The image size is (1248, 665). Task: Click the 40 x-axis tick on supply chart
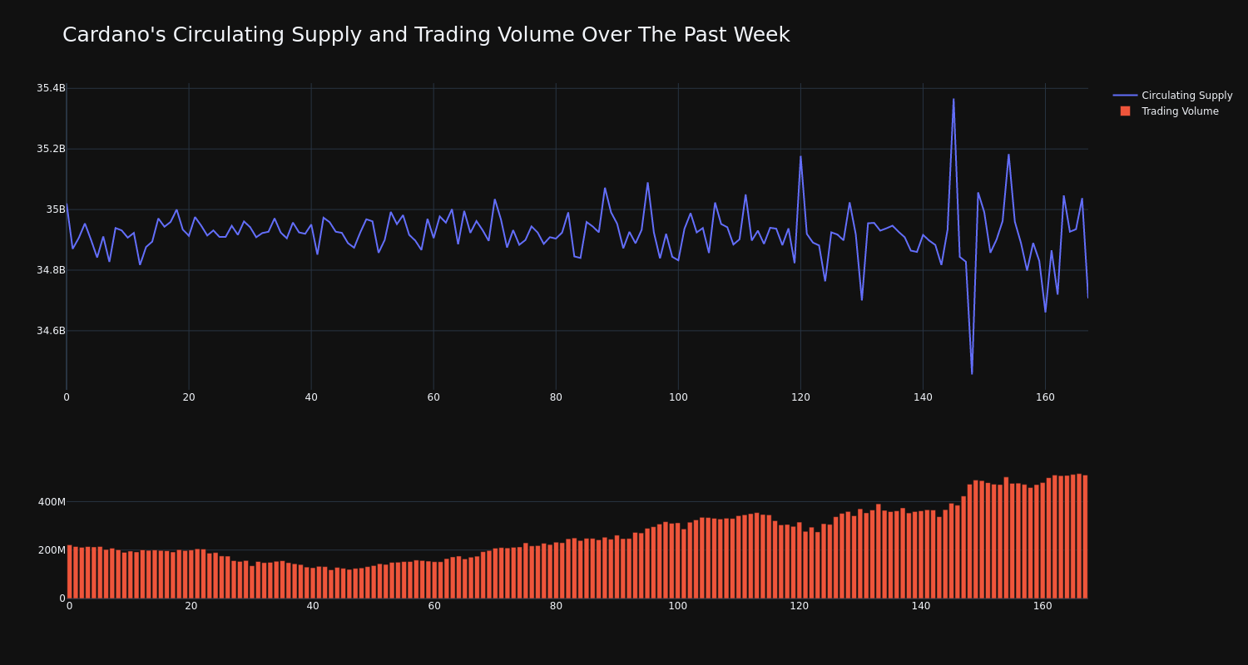point(311,397)
